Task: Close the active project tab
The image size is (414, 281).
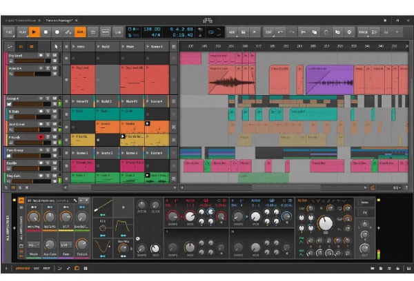Action: 77,20
